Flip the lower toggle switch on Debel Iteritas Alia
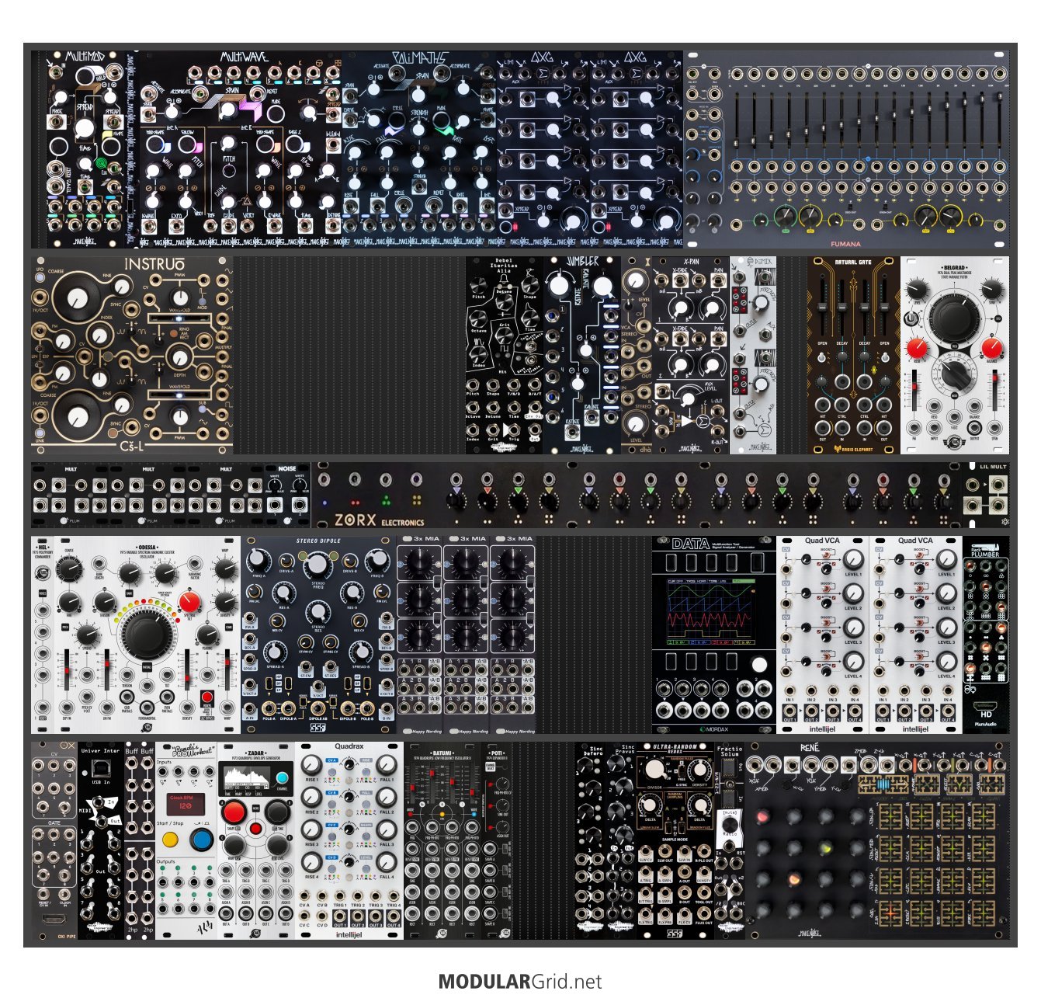This screenshot has width=1041, height=998. pyautogui.click(x=532, y=361)
